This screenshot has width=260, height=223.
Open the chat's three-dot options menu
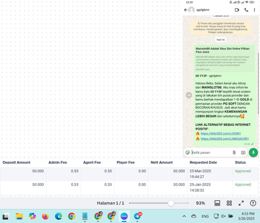(x=254, y=10)
